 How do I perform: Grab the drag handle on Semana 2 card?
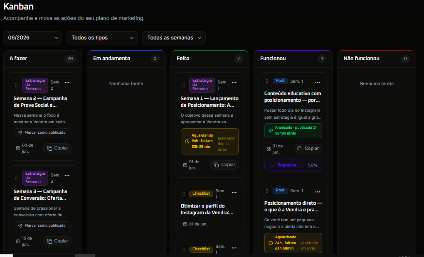click(x=16, y=85)
